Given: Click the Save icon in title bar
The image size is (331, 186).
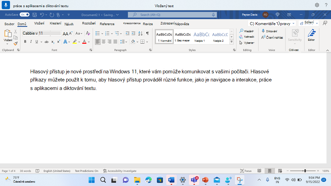Looking at the screenshot, I should (35, 15).
